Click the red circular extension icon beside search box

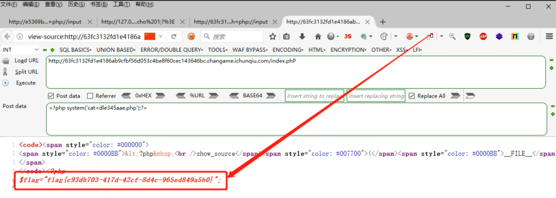click(191, 36)
